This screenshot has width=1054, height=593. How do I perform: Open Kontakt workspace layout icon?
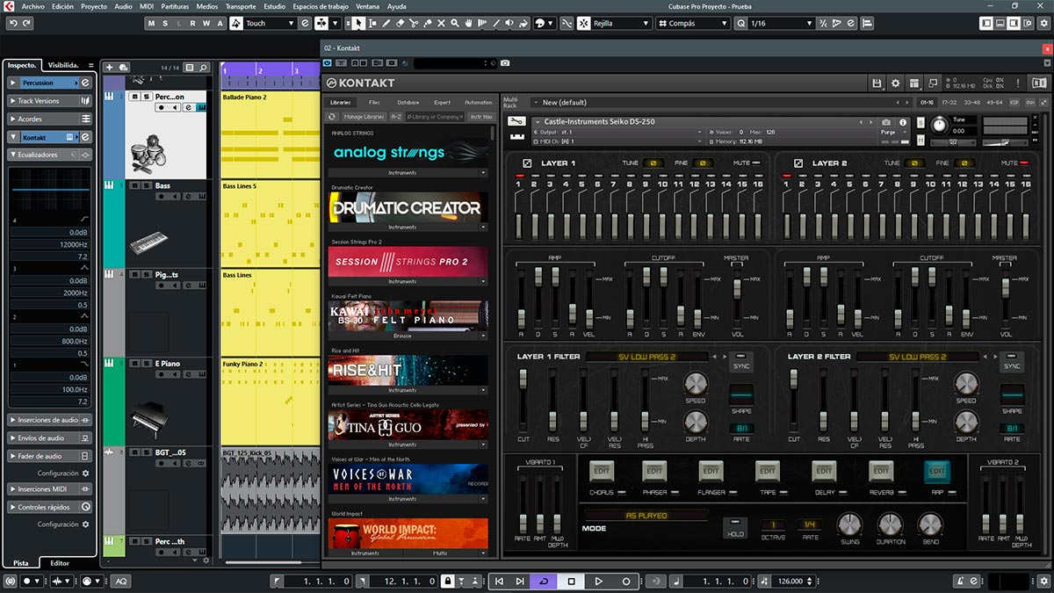click(914, 83)
